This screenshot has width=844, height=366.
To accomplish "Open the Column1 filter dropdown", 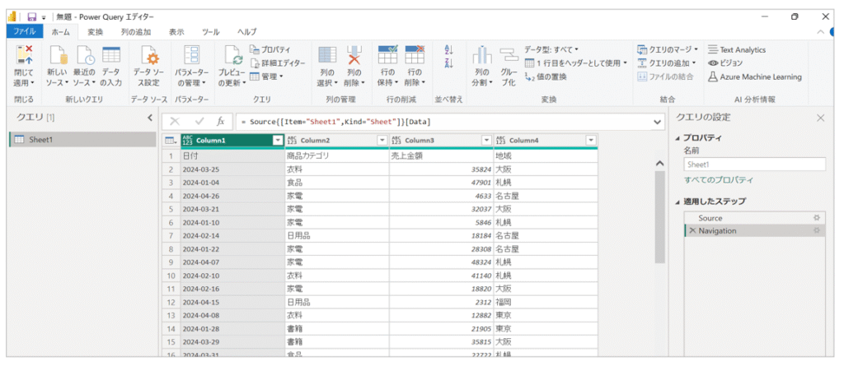I will click(x=278, y=141).
